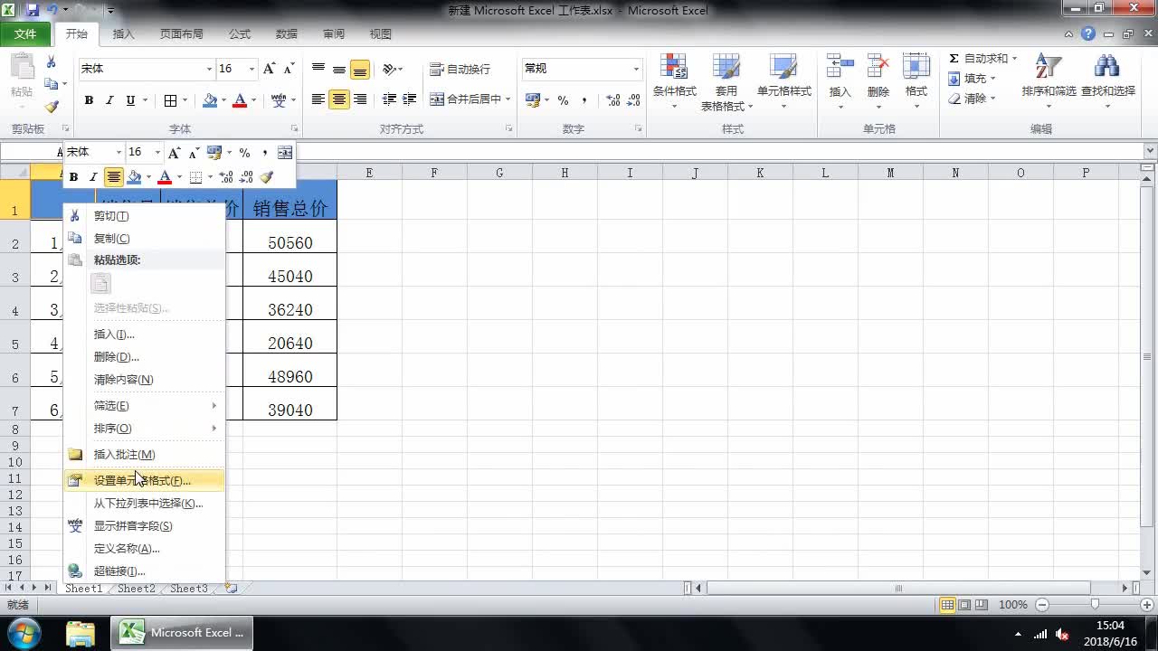This screenshot has height=651, width=1158.
Task: Click the ribbon accounting number format icon
Action: [532, 100]
